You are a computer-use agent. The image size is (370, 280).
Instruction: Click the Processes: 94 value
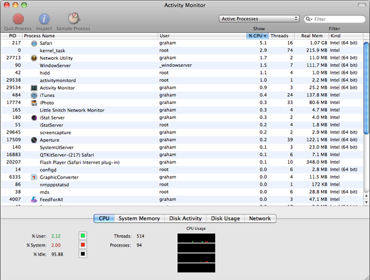click(x=139, y=245)
